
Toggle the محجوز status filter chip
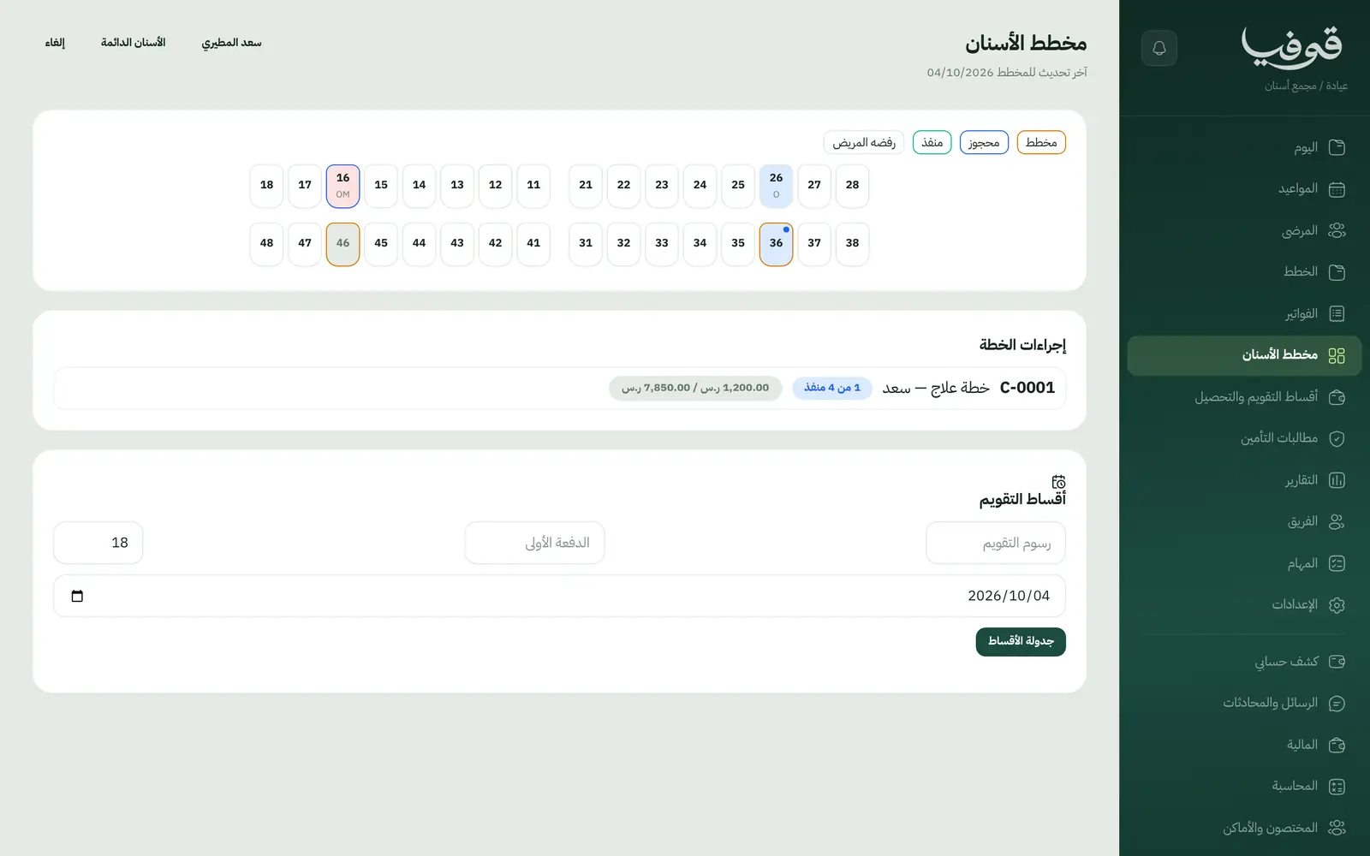tap(984, 142)
